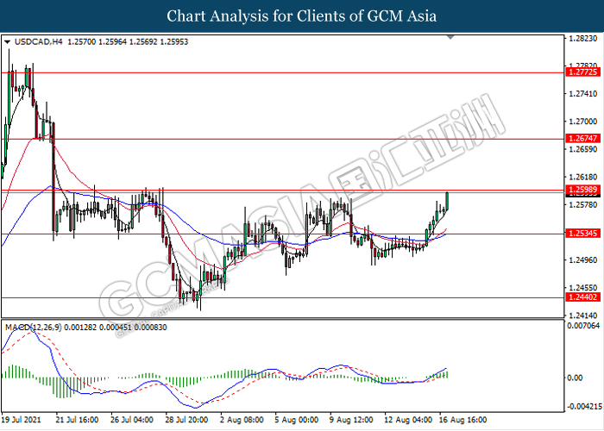The image size is (604, 431).
Task: Click the horizontal red line at 1.24402
Action: (282, 297)
